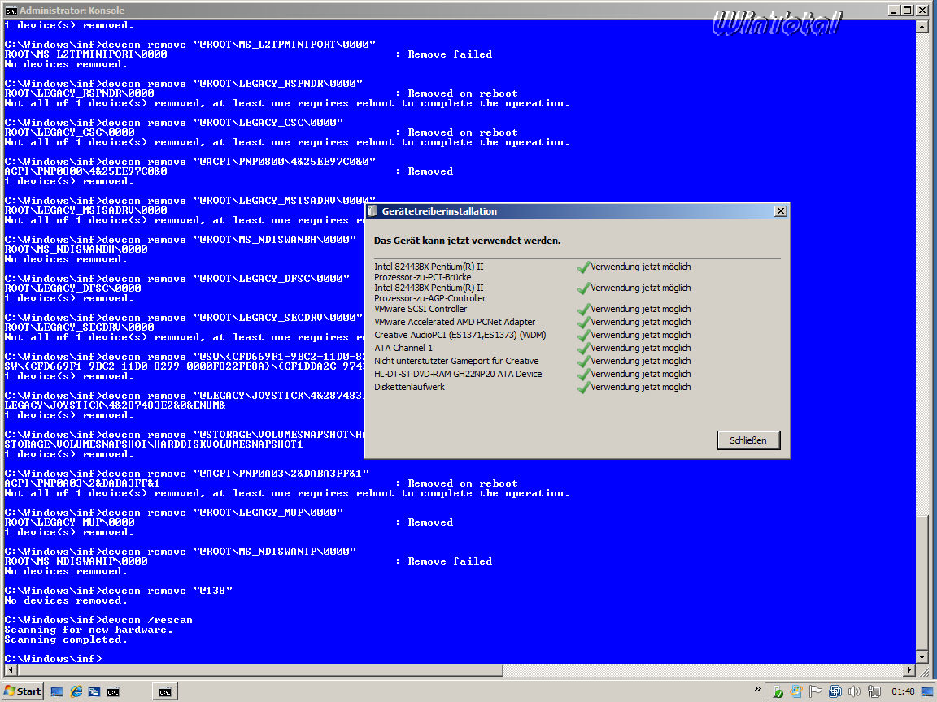This screenshot has height=702, width=937.
Task: Launch the command prompt quick launch icon
Action: click(x=113, y=692)
